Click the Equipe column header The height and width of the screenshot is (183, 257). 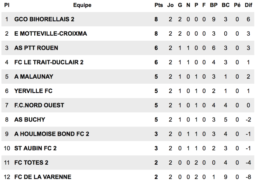click(x=82, y=5)
